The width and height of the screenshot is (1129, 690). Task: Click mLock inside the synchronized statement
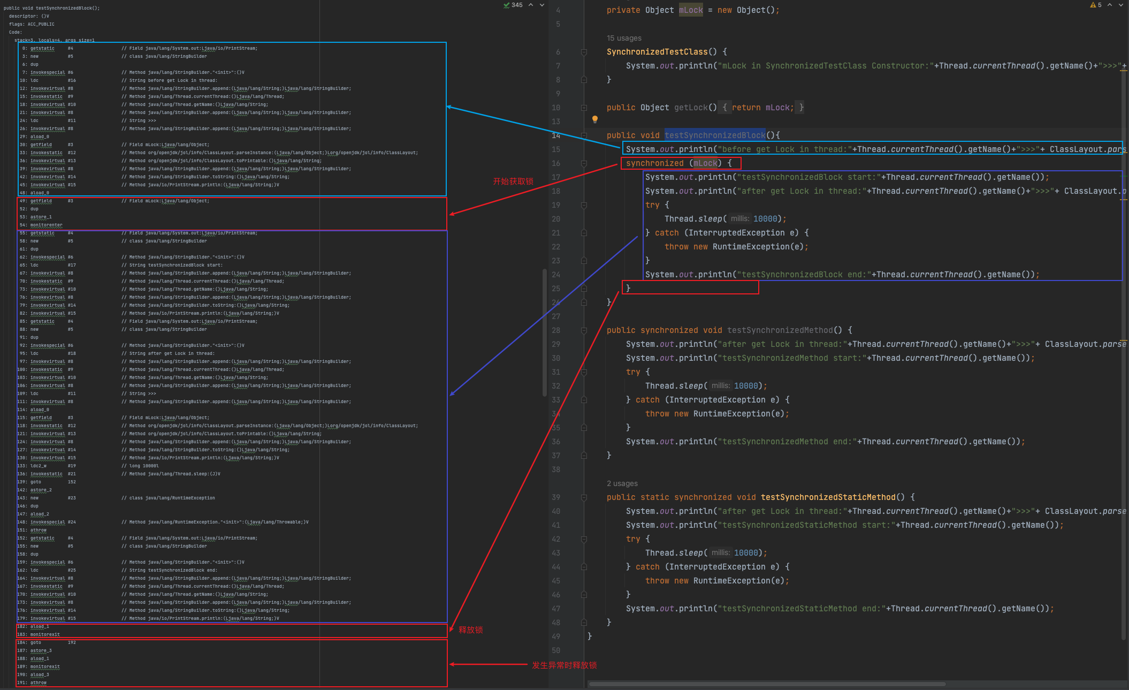[705, 163]
